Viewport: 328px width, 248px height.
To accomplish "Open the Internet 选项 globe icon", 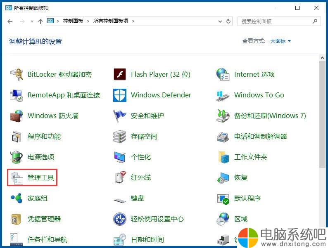I will click(x=223, y=74).
